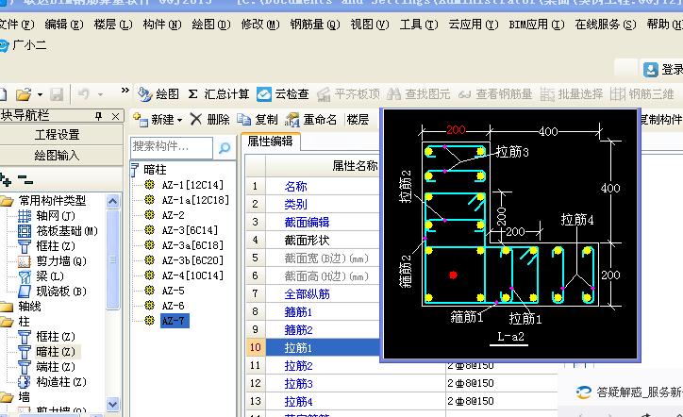Expand the 墙 folder
This screenshot has height=417, width=683.
click(24, 397)
